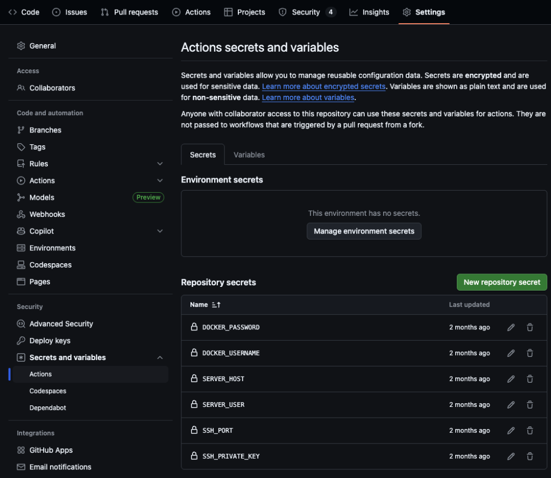
Task: Collapse the Secrets and variables section chevron
Action: pyautogui.click(x=160, y=357)
